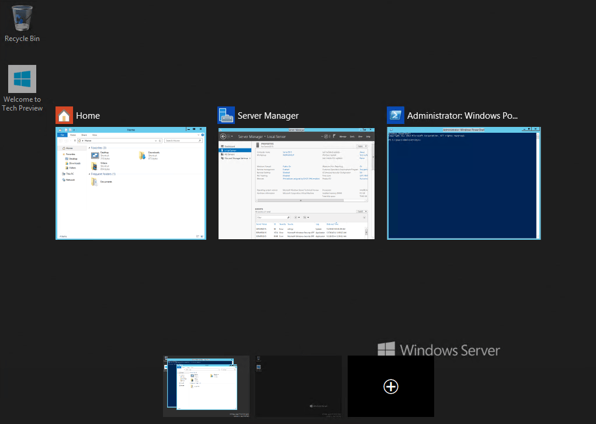The image size is (596, 424).
Task: Switch to the View tab in Explorer ribbon
Action: pos(94,135)
